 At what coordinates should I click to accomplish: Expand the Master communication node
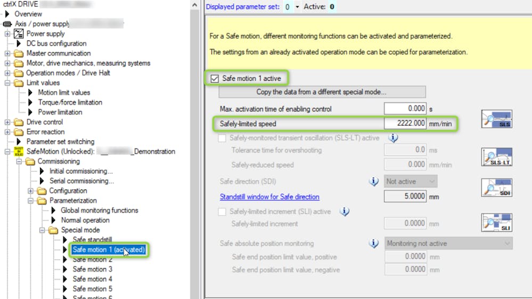click(x=7, y=54)
